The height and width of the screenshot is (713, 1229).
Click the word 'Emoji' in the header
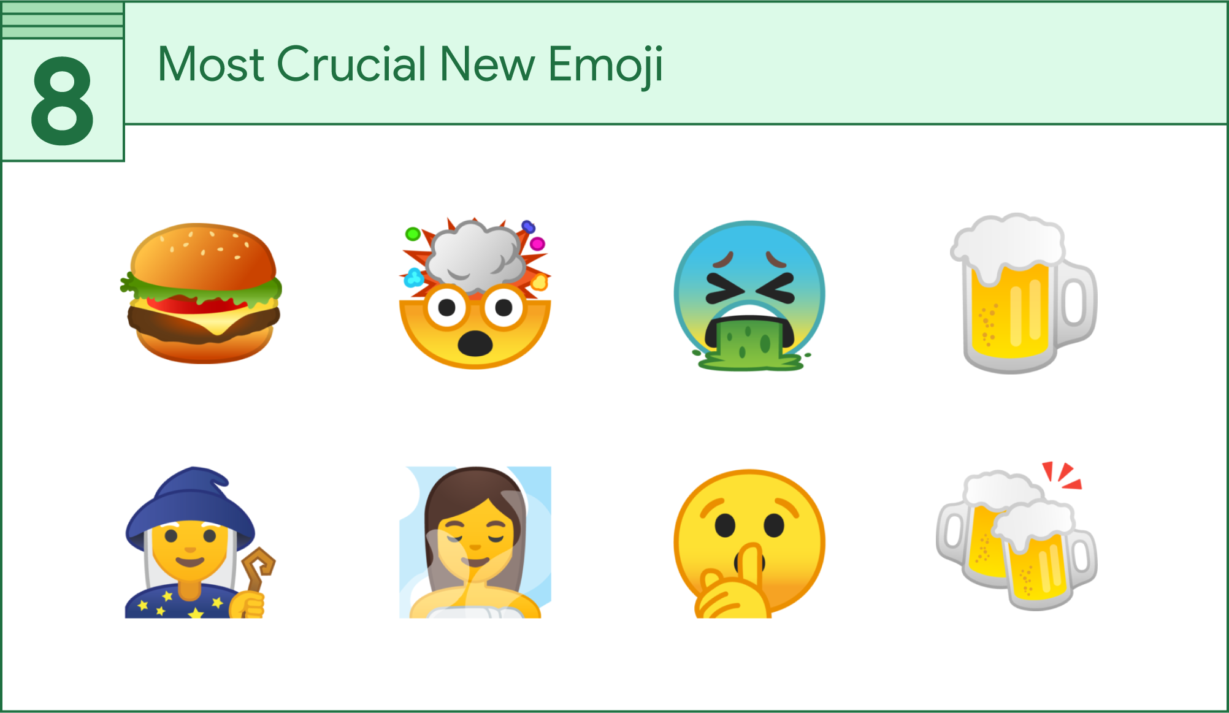[x=605, y=65]
